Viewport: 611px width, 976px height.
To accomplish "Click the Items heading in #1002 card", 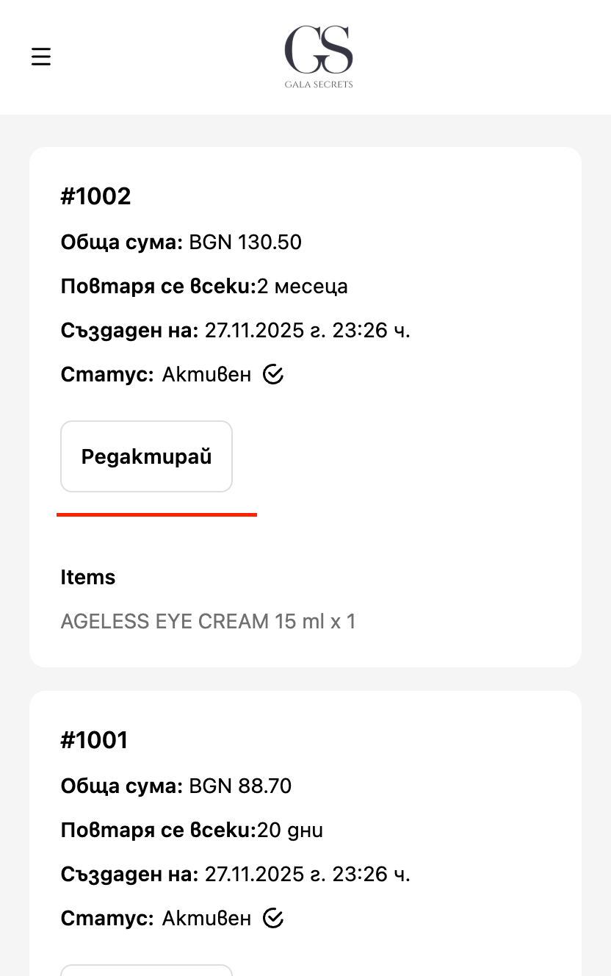I will 88,577.
